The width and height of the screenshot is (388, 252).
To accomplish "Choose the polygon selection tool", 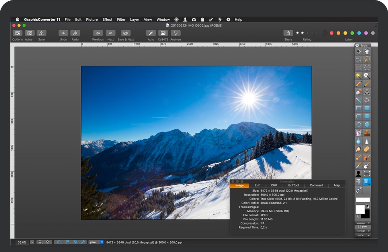I will 359,59.
